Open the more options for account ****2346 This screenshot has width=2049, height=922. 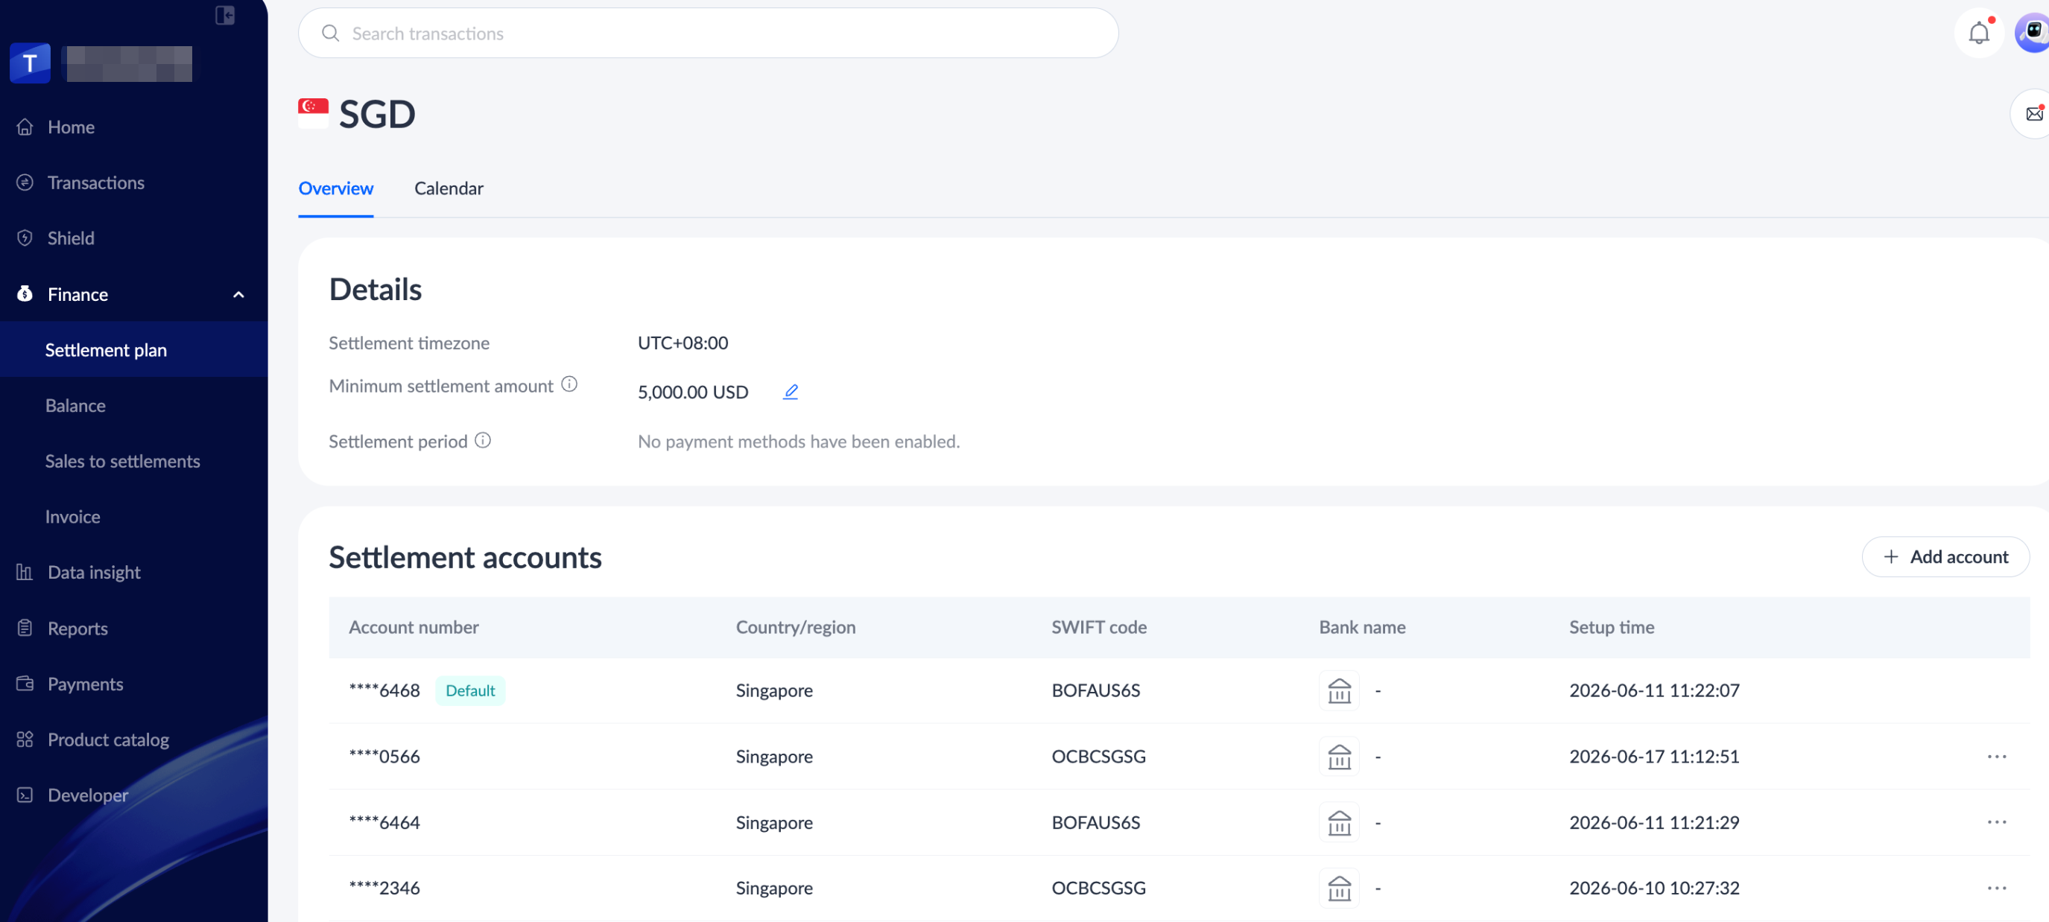(1997, 888)
